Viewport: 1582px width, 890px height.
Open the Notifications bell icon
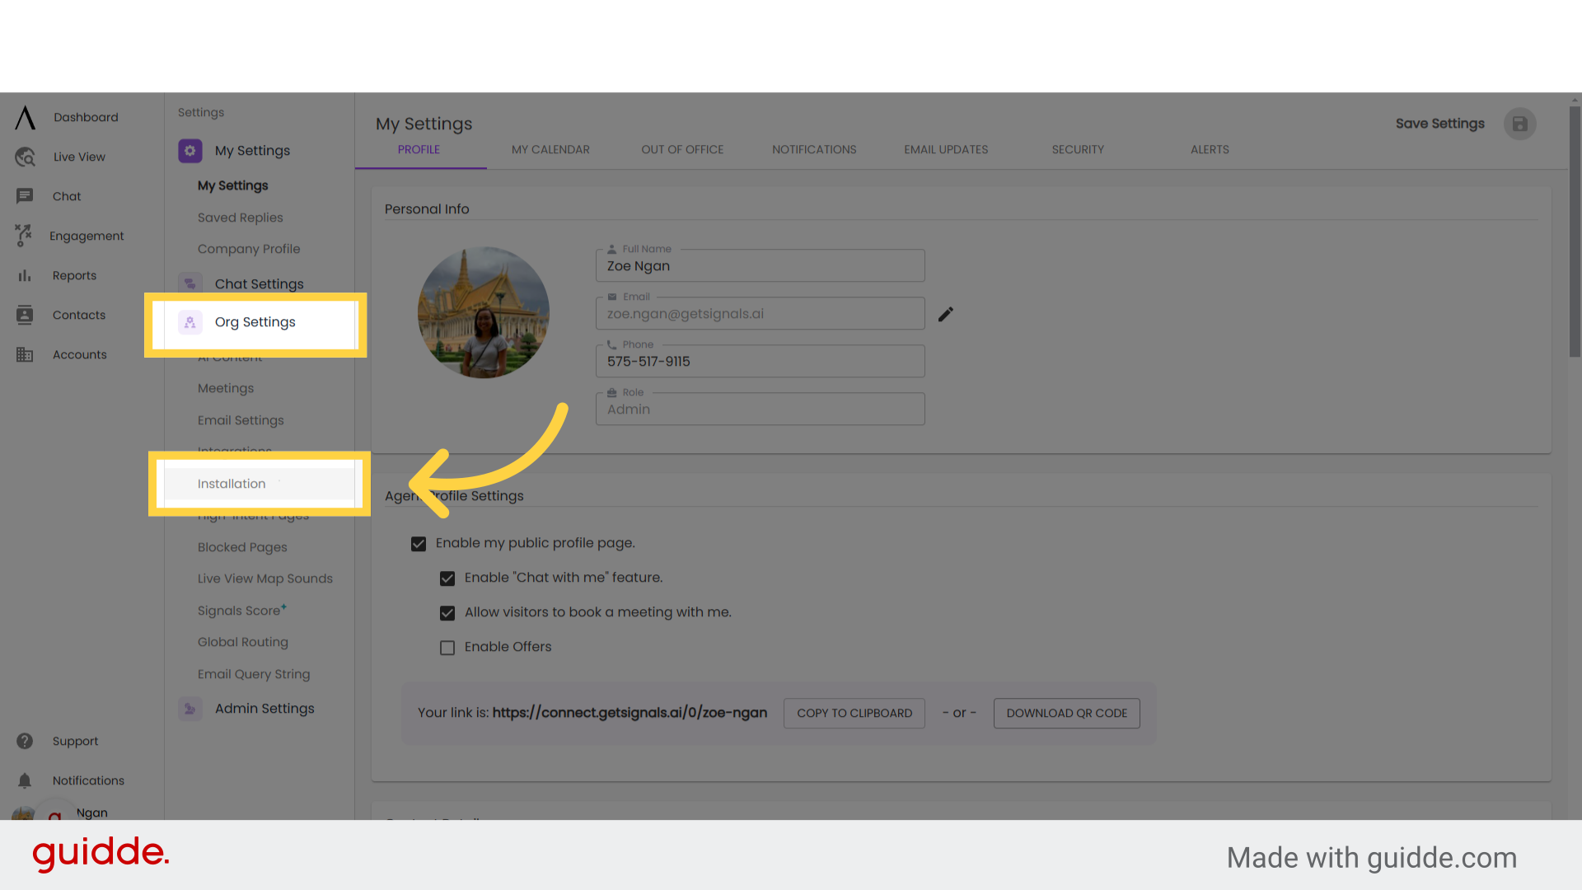[25, 780]
